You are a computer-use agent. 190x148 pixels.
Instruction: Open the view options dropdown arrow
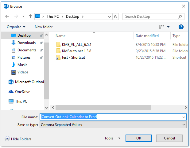(168, 27)
